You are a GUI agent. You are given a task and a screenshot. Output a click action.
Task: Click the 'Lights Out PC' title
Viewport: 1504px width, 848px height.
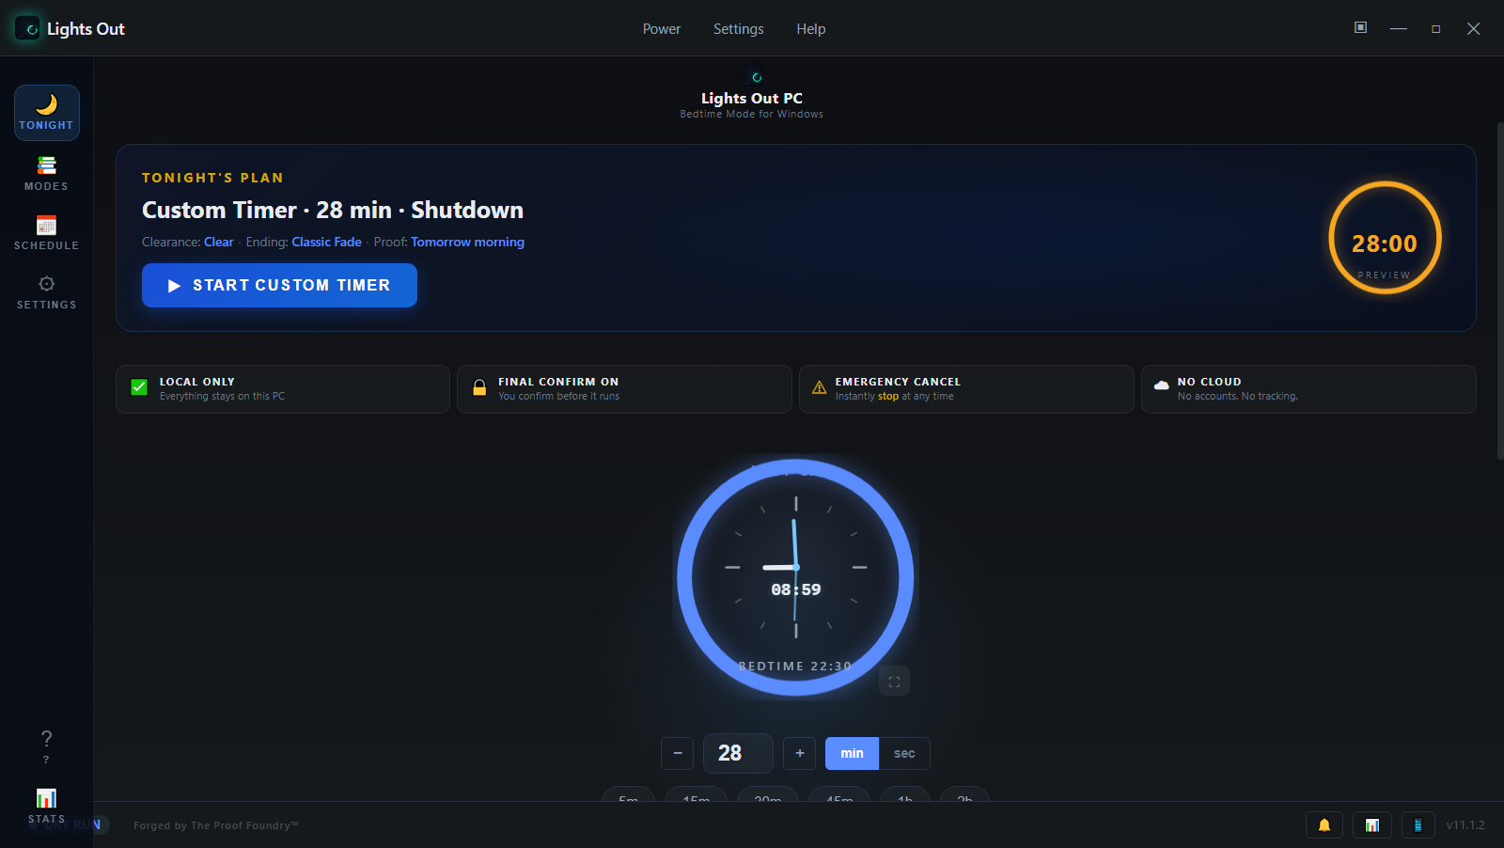(752, 98)
